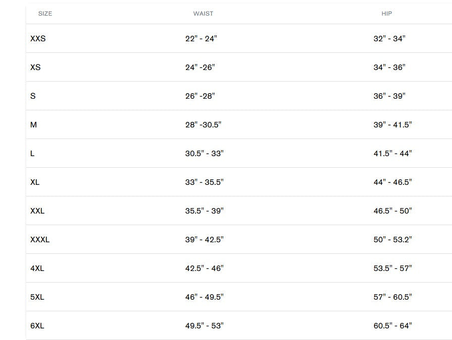The width and height of the screenshot is (452, 340).
Task: Select waist range 35.5" - 39"
Action: [204, 211]
